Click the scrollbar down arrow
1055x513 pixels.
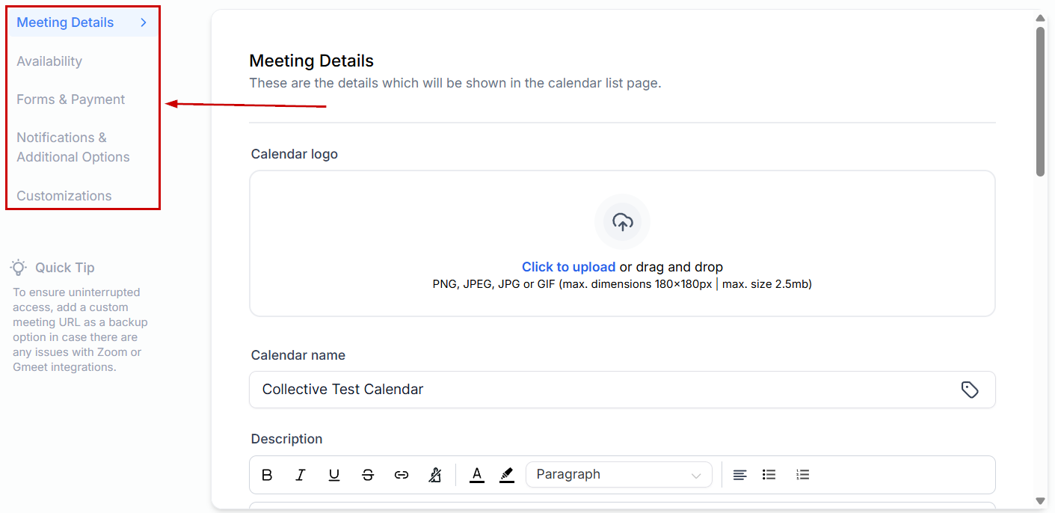(x=1040, y=500)
